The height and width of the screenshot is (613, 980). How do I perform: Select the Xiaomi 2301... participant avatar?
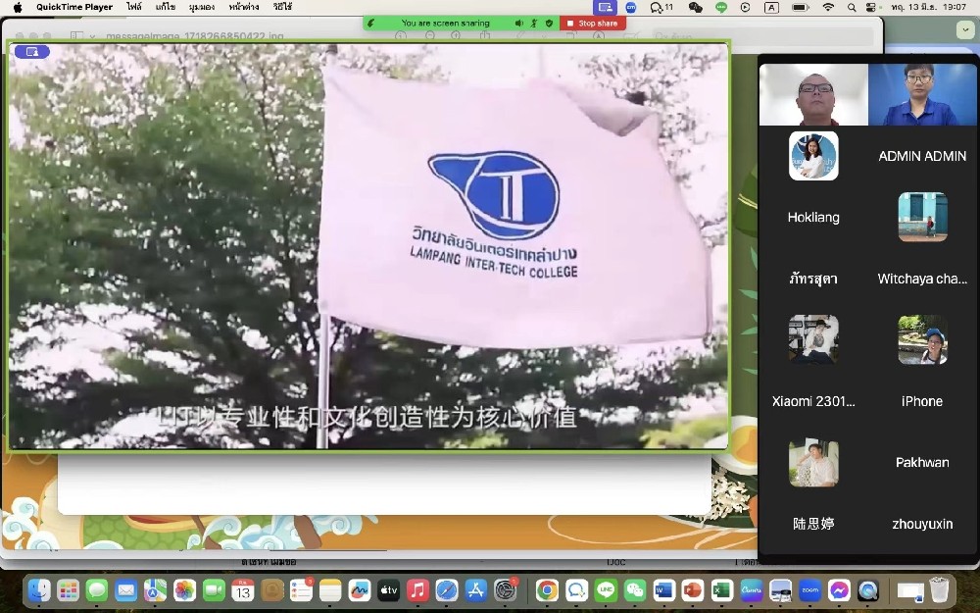813,339
